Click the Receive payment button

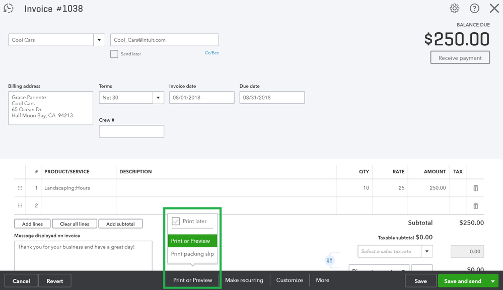[x=460, y=58]
